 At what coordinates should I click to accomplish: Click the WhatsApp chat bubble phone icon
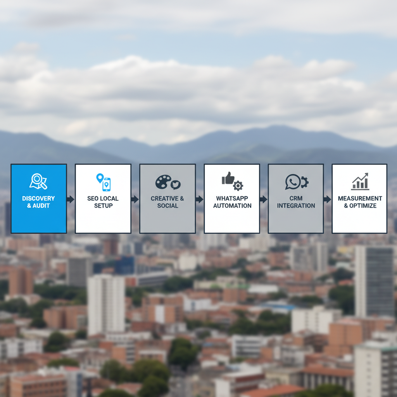293,182
